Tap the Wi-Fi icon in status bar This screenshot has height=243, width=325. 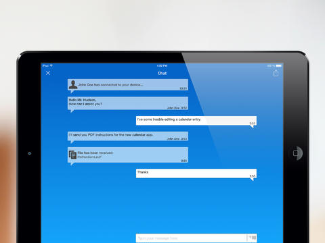51,65
